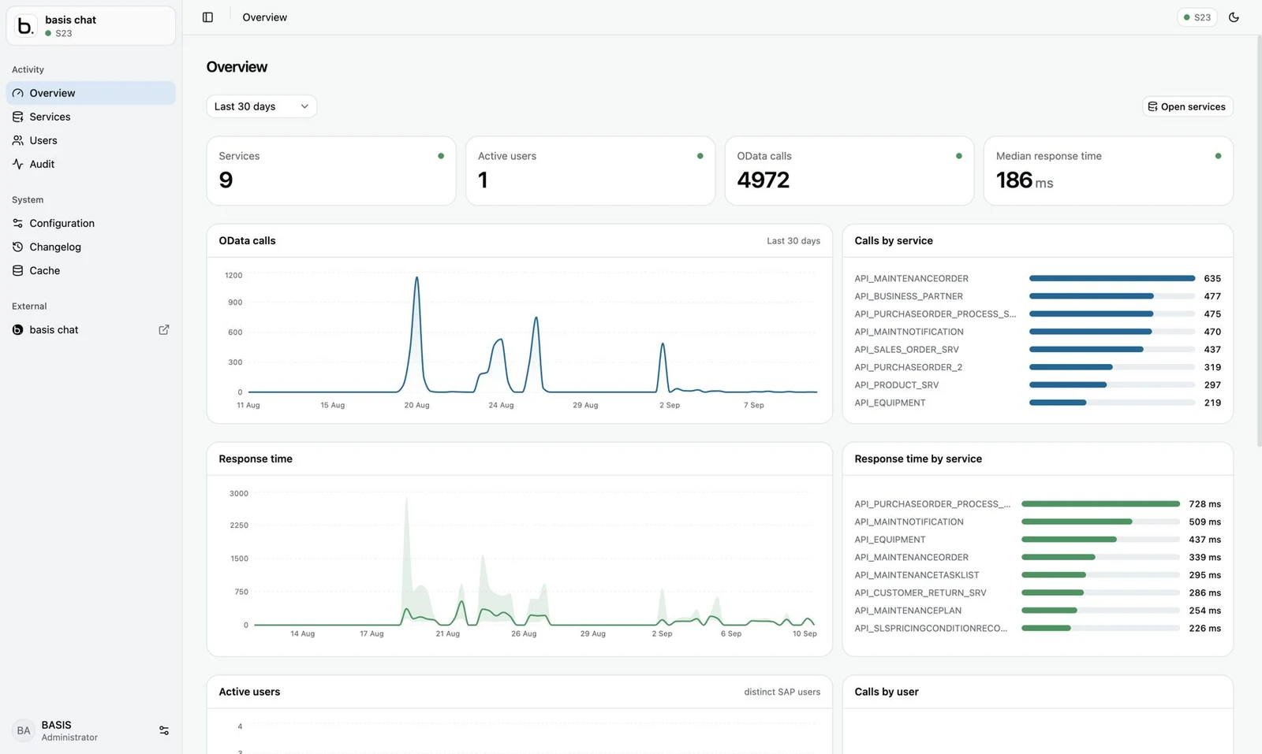Click the Audit activity icon in sidebar
The width and height of the screenshot is (1262, 754).
(17, 164)
